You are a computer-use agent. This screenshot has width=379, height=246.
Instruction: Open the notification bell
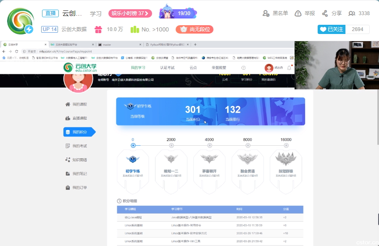click(x=290, y=68)
